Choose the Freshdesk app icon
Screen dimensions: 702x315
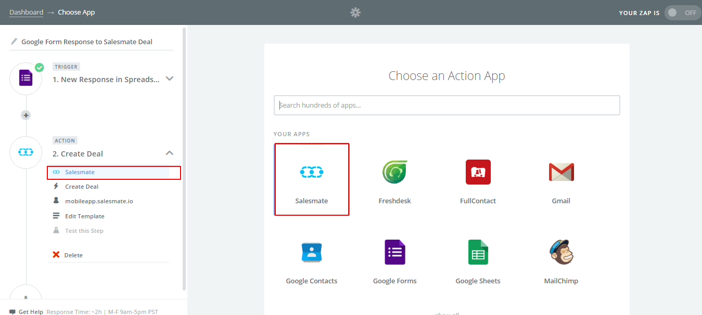click(x=394, y=172)
